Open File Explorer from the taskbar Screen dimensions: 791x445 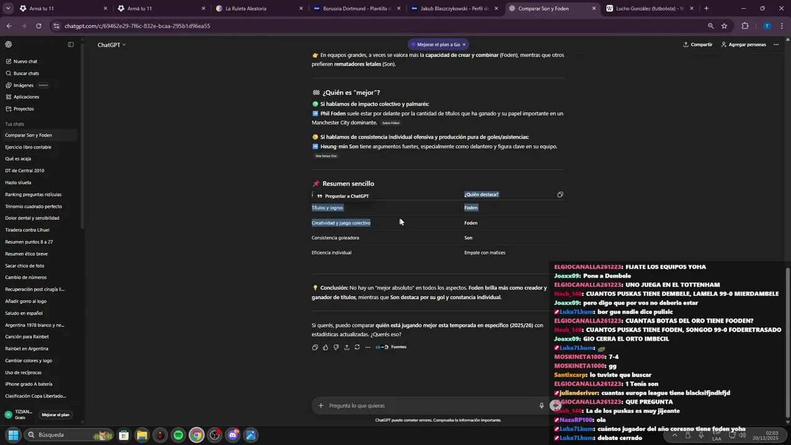[x=142, y=435]
